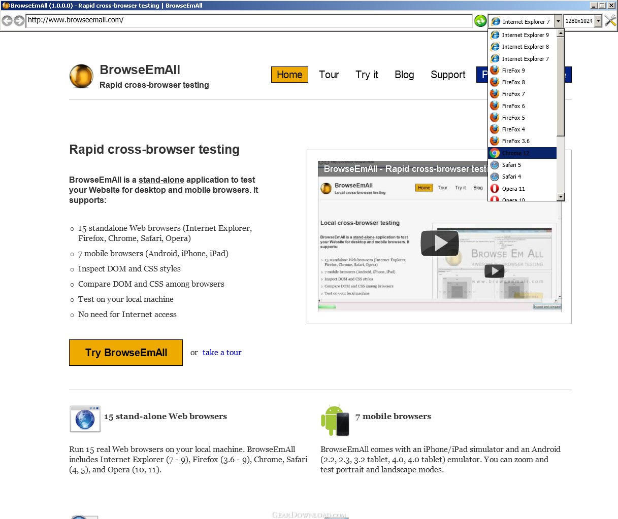618x519 pixels.
Task: Click the Safari 5 compass icon
Action: click(495, 165)
